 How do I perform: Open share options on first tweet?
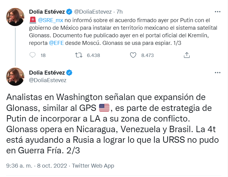[x=187, y=55]
